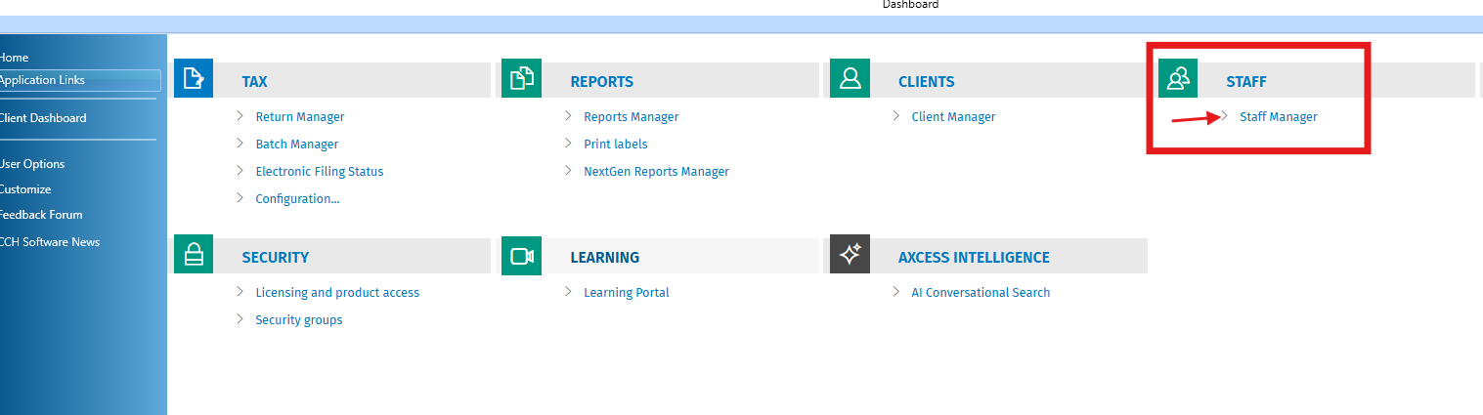Open NextGen Reports Manager link
This screenshot has width=1483, height=415.
[657, 171]
